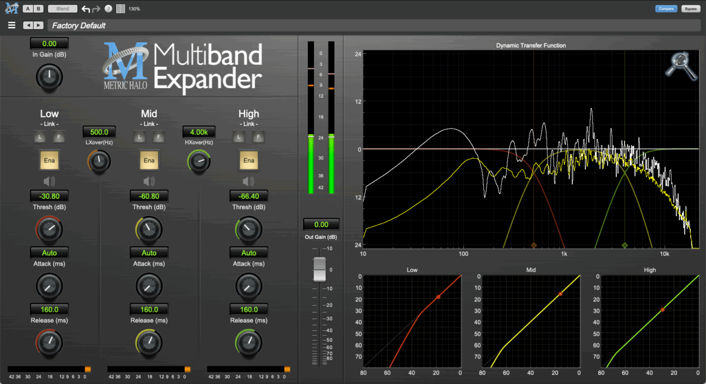Image resolution: width=706 pixels, height=384 pixels.
Task: Select the B preset slot
Action: point(38,9)
